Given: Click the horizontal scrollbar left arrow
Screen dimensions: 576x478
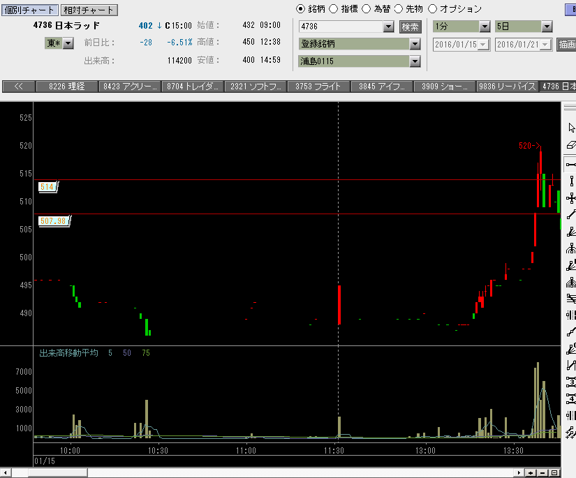Looking at the screenshot, I should pyautogui.click(x=5, y=473).
